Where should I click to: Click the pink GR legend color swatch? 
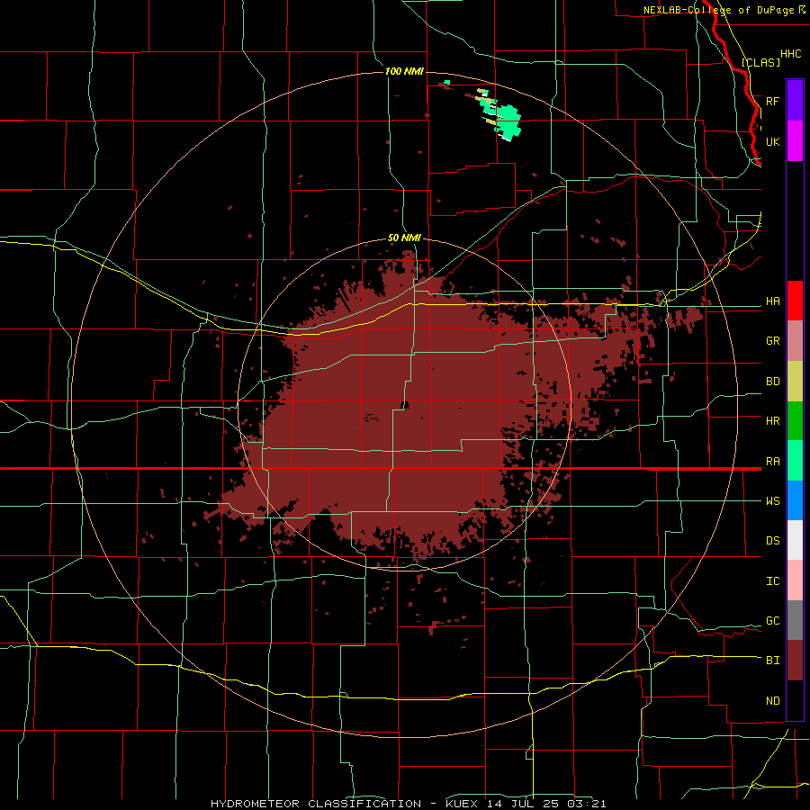(795, 341)
